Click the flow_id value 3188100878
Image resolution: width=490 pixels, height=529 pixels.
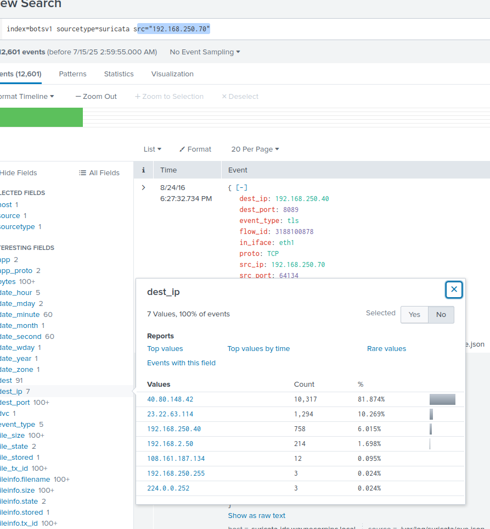294,231
